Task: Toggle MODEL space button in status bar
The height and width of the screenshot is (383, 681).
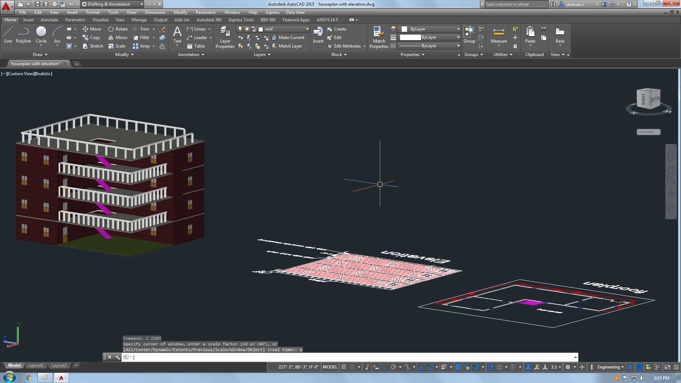Action: click(330, 367)
